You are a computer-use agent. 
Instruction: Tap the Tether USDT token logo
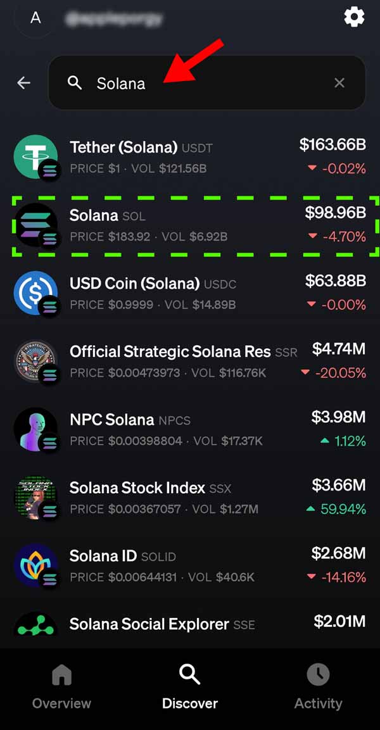point(36,157)
